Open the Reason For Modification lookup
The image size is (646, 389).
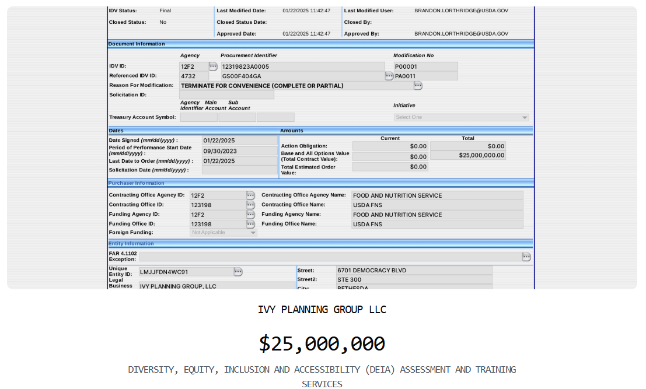coord(418,85)
